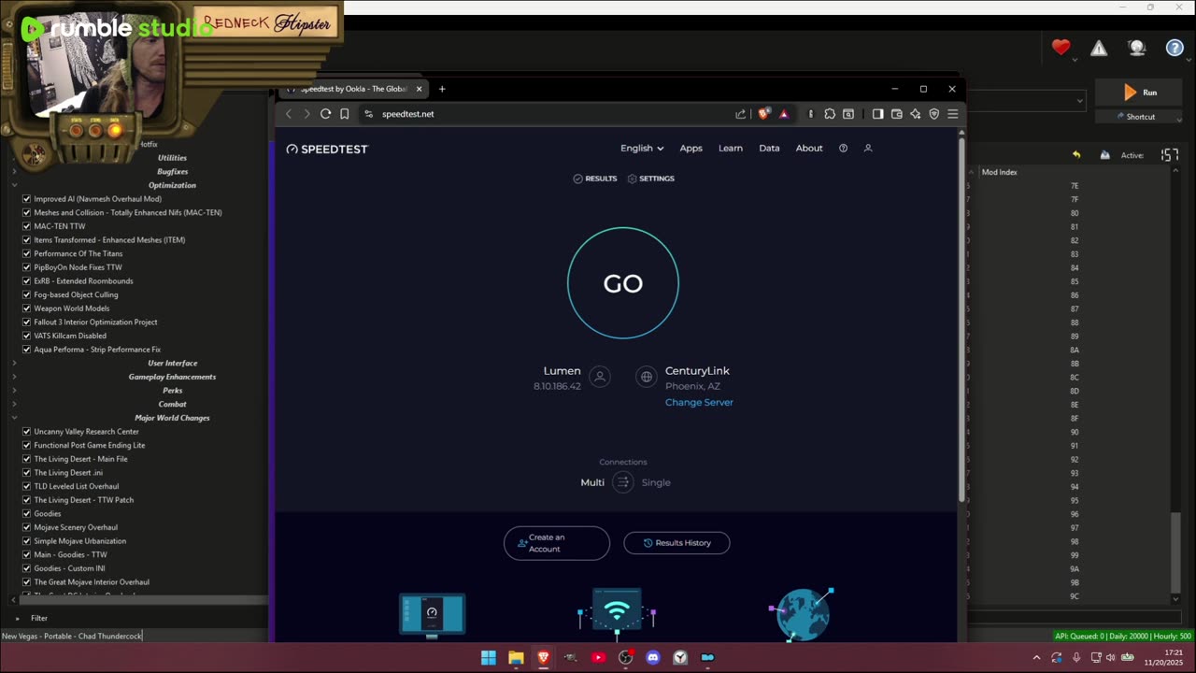
Task: Open Windows Start menu
Action: coord(489,658)
